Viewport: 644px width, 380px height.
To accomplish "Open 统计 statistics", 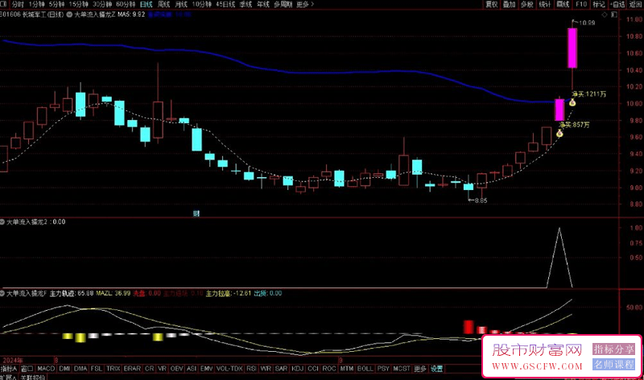I will pyautogui.click(x=545, y=4).
